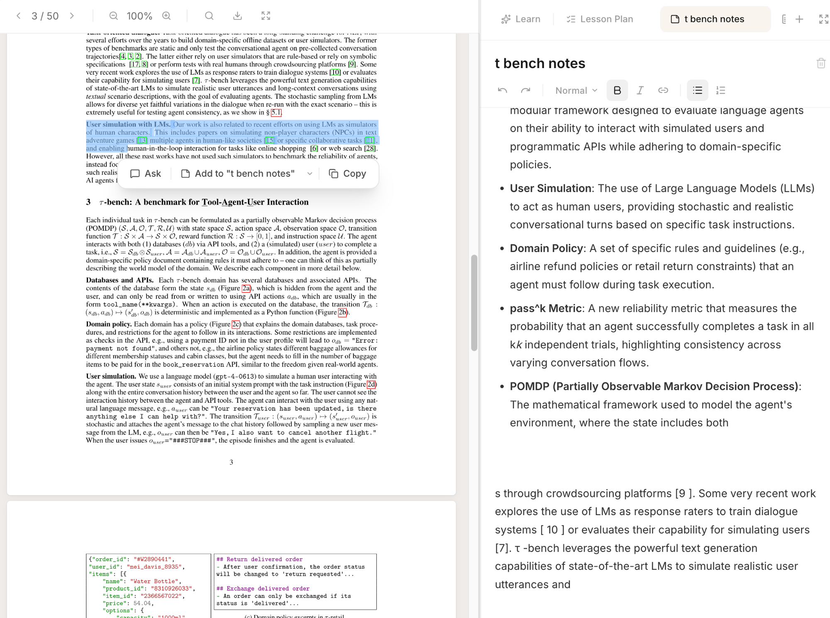This screenshot has height=618, width=830.
Task: Redo the last notes edit
Action: pyautogui.click(x=525, y=90)
